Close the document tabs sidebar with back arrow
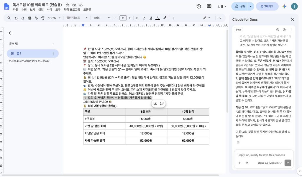The height and width of the screenshot is (177, 302). (10, 33)
